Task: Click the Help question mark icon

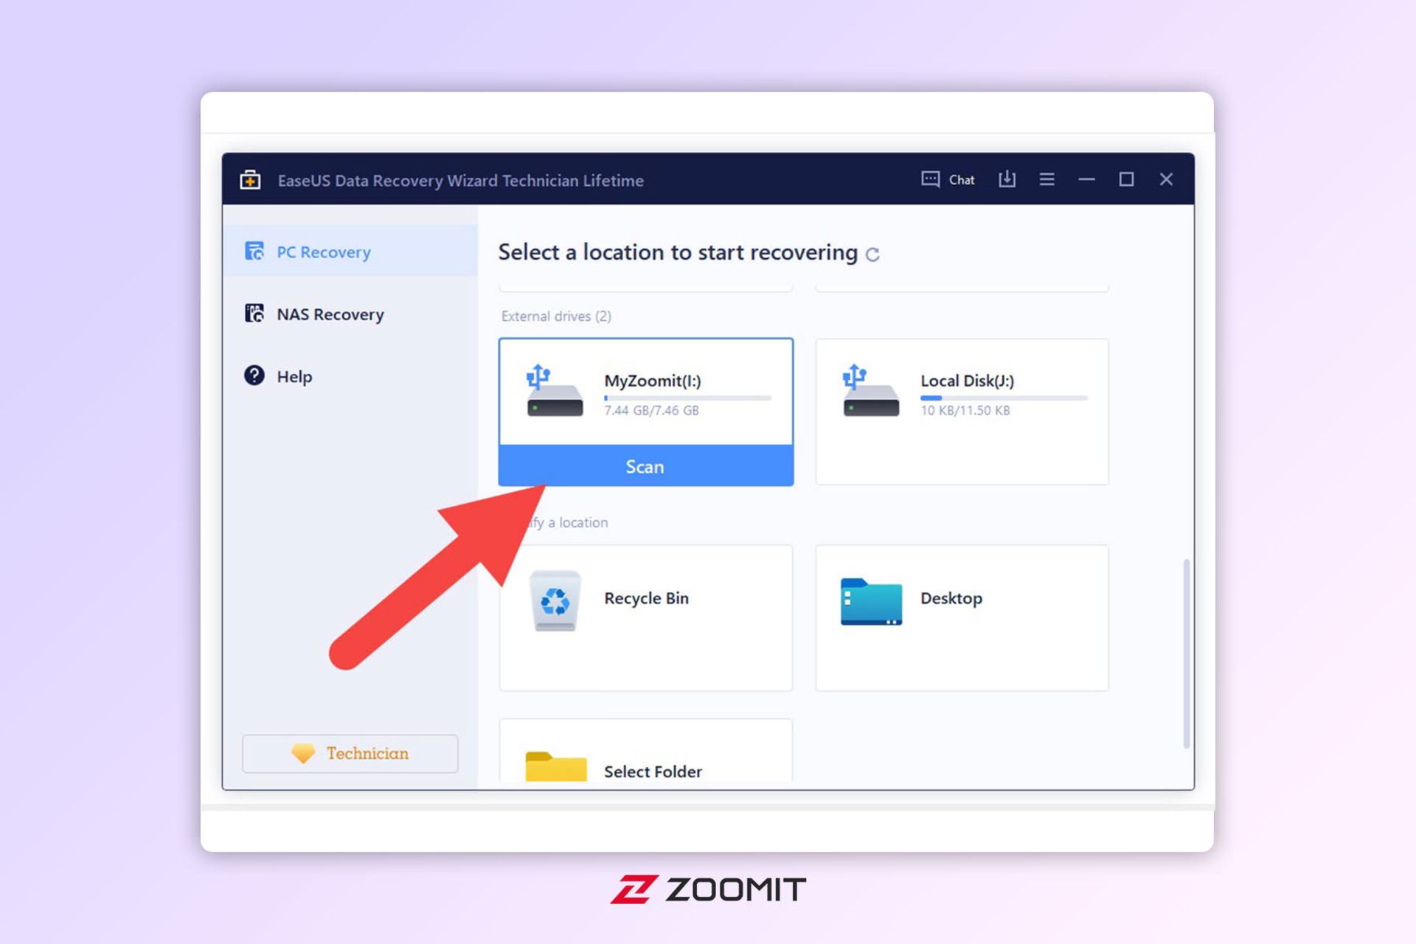Action: tap(254, 375)
